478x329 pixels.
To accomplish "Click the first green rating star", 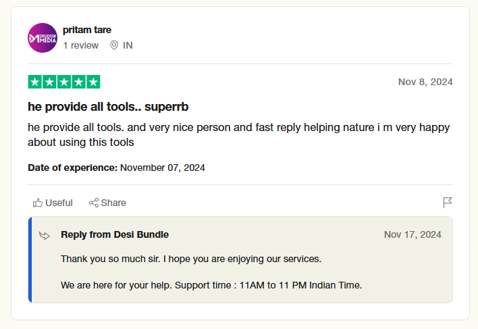I will coord(34,82).
